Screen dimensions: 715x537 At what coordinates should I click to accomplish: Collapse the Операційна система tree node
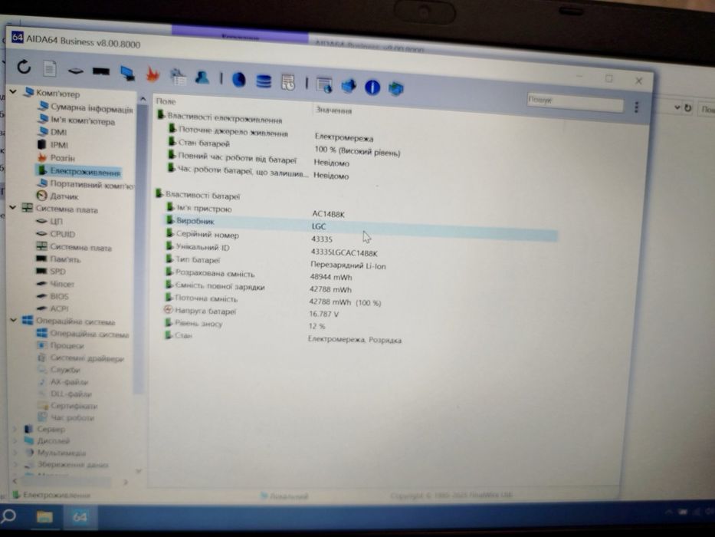coord(13,320)
